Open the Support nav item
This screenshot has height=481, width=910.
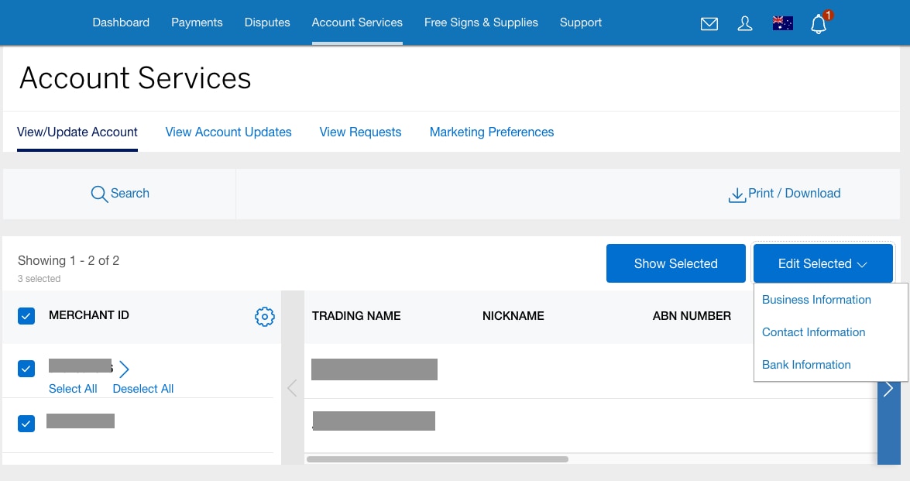point(580,22)
